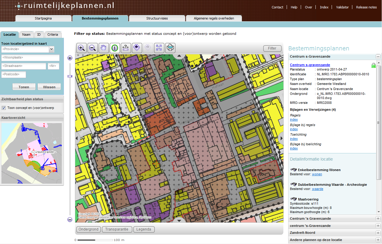Uncheck Toon concept en (voor)ontwerp checkbox
The height and width of the screenshot is (244, 382).
pyautogui.click(x=4, y=108)
